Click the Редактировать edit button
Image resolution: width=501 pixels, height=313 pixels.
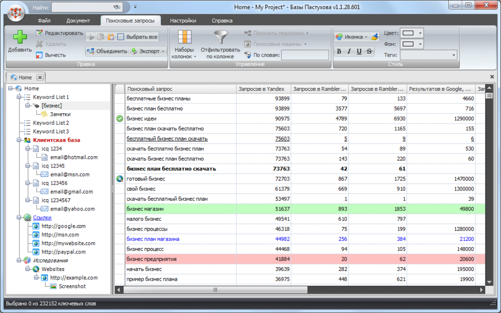coord(59,33)
